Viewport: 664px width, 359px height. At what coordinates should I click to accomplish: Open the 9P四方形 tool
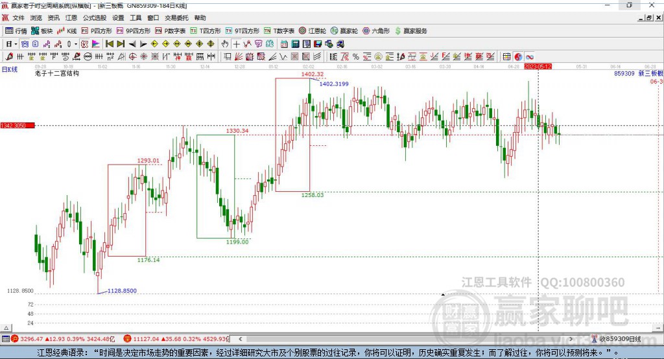point(134,30)
